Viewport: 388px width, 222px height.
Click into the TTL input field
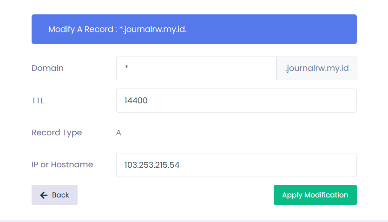point(236,101)
